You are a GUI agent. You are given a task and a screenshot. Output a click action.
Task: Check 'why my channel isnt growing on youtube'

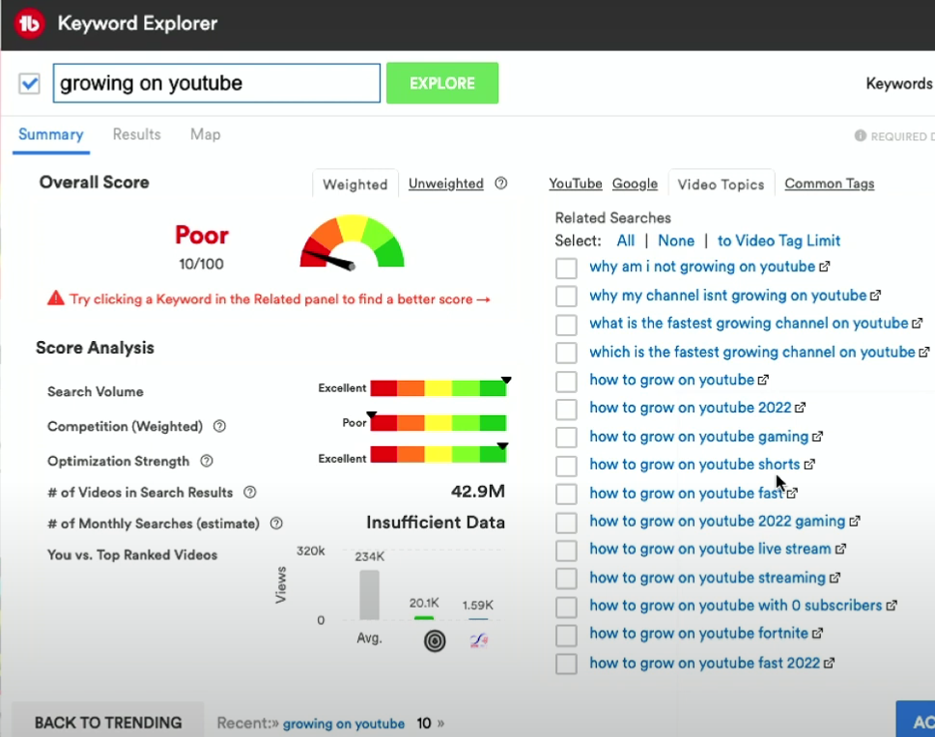566,296
